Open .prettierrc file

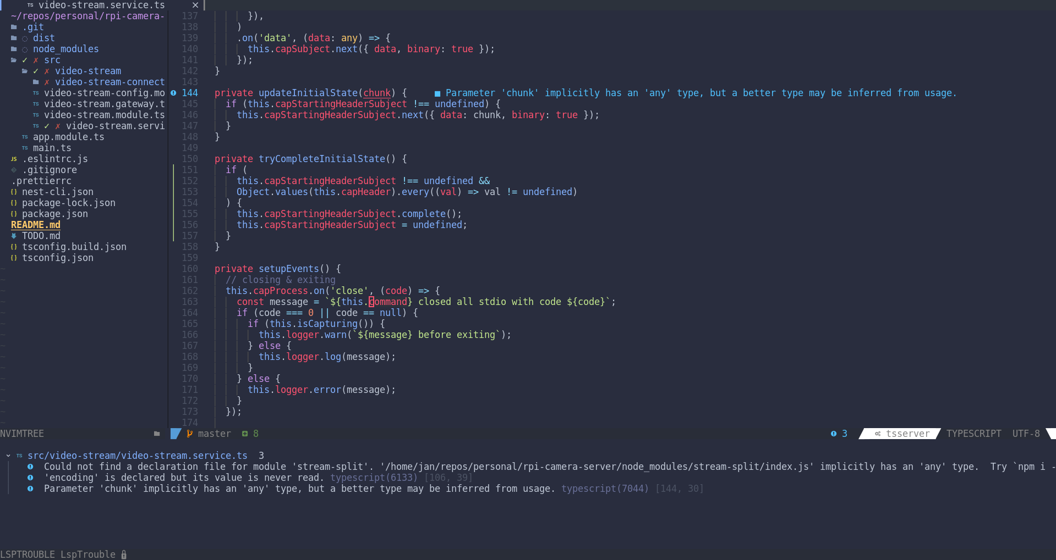(x=41, y=181)
